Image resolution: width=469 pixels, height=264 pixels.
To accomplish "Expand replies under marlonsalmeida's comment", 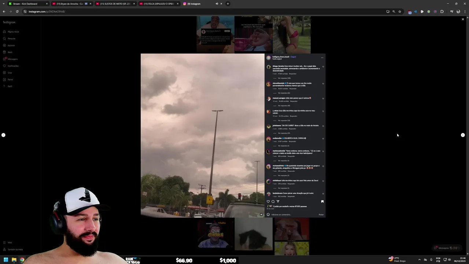I will tap(283, 161).
